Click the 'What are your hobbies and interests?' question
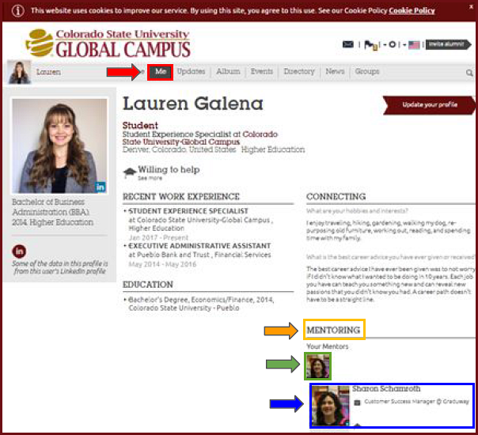This screenshot has height=435, width=478. click(x=357, y=211)
